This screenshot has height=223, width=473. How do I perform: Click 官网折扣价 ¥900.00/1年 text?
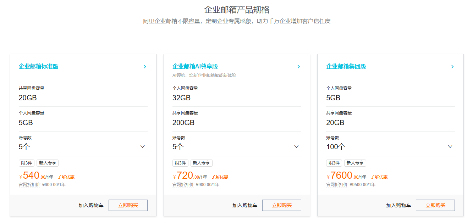[196, 185]
